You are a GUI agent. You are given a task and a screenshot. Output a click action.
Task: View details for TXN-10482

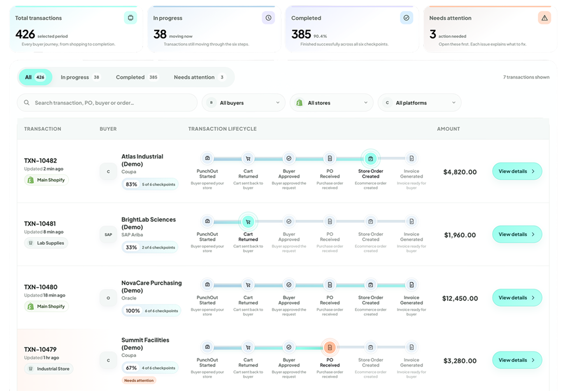[517, 171]
